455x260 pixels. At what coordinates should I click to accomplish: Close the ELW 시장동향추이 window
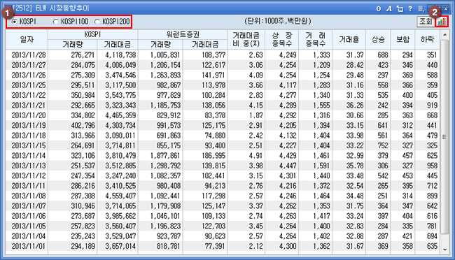446,8
